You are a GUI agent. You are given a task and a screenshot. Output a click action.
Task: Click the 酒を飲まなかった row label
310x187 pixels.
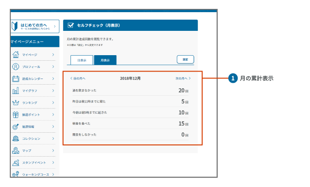tap(85, 90)
